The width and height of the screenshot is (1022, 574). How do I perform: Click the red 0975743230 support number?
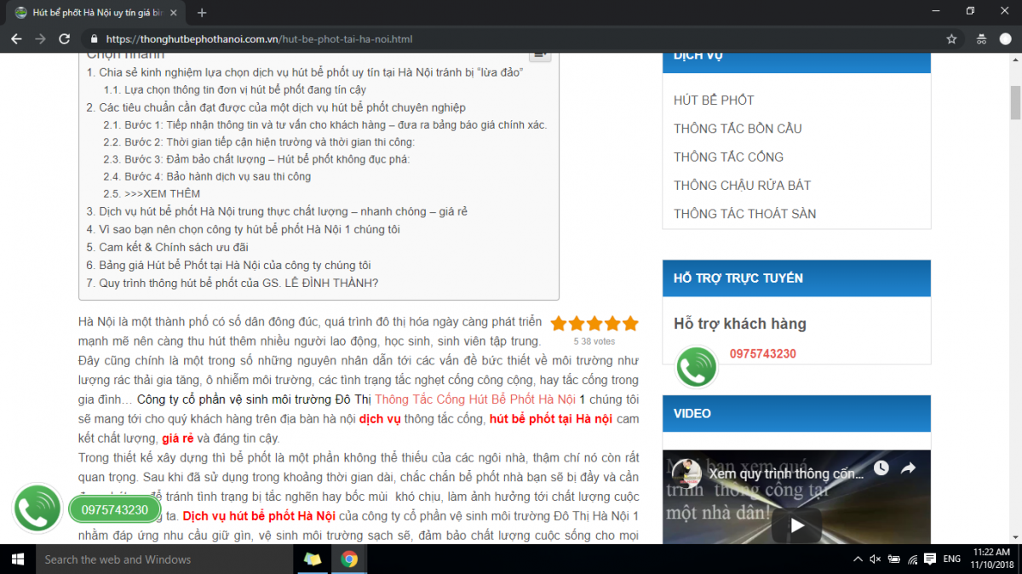pyautogui.click(x=762, y=354)
